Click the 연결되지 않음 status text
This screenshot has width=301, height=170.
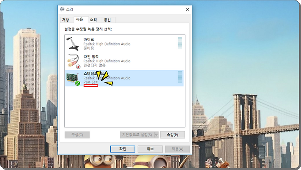[94, 65]
